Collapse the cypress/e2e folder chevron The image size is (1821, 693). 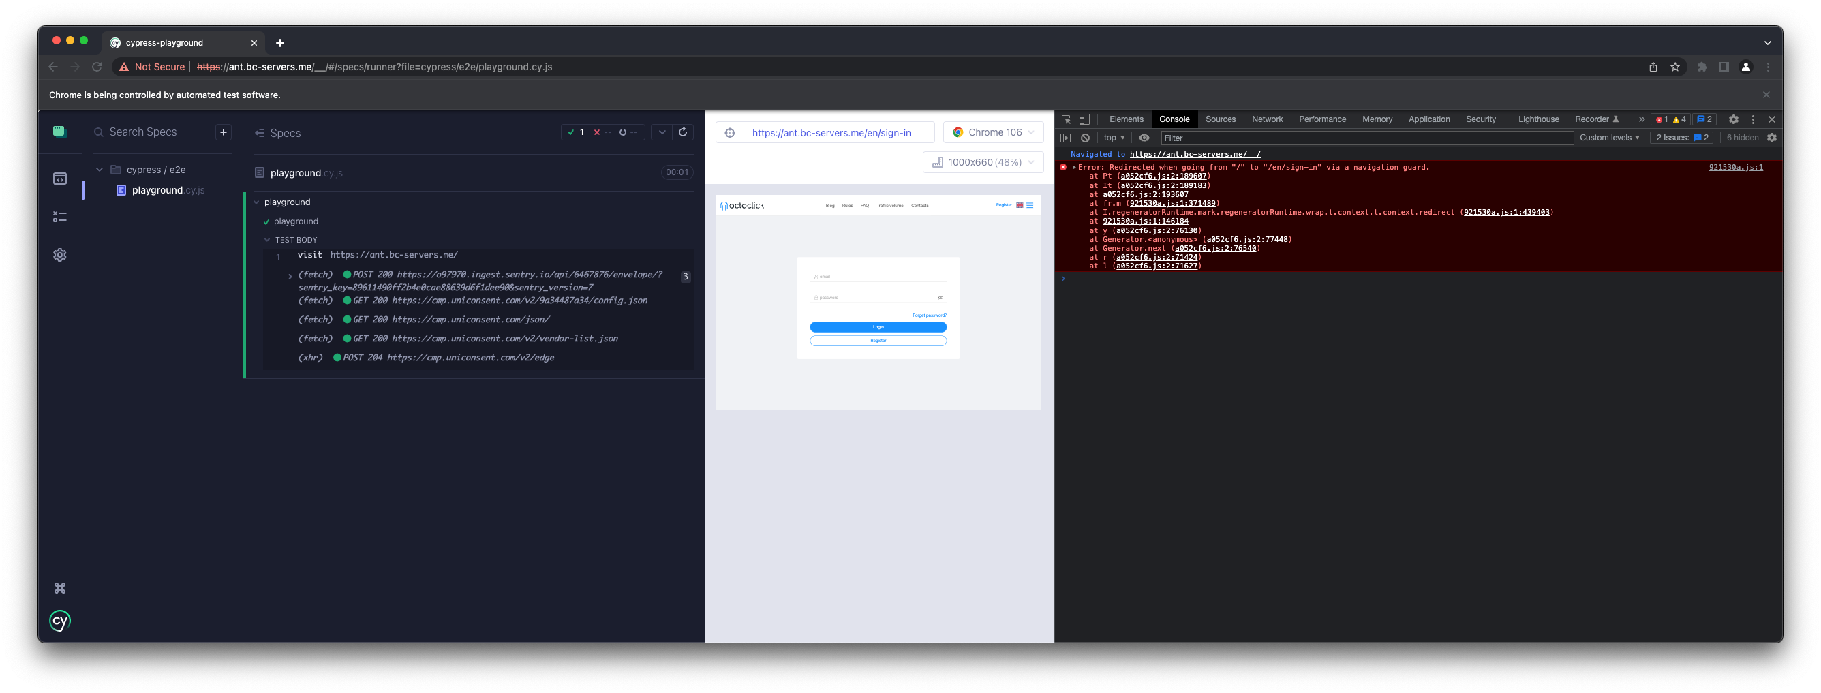pos(100,170)
